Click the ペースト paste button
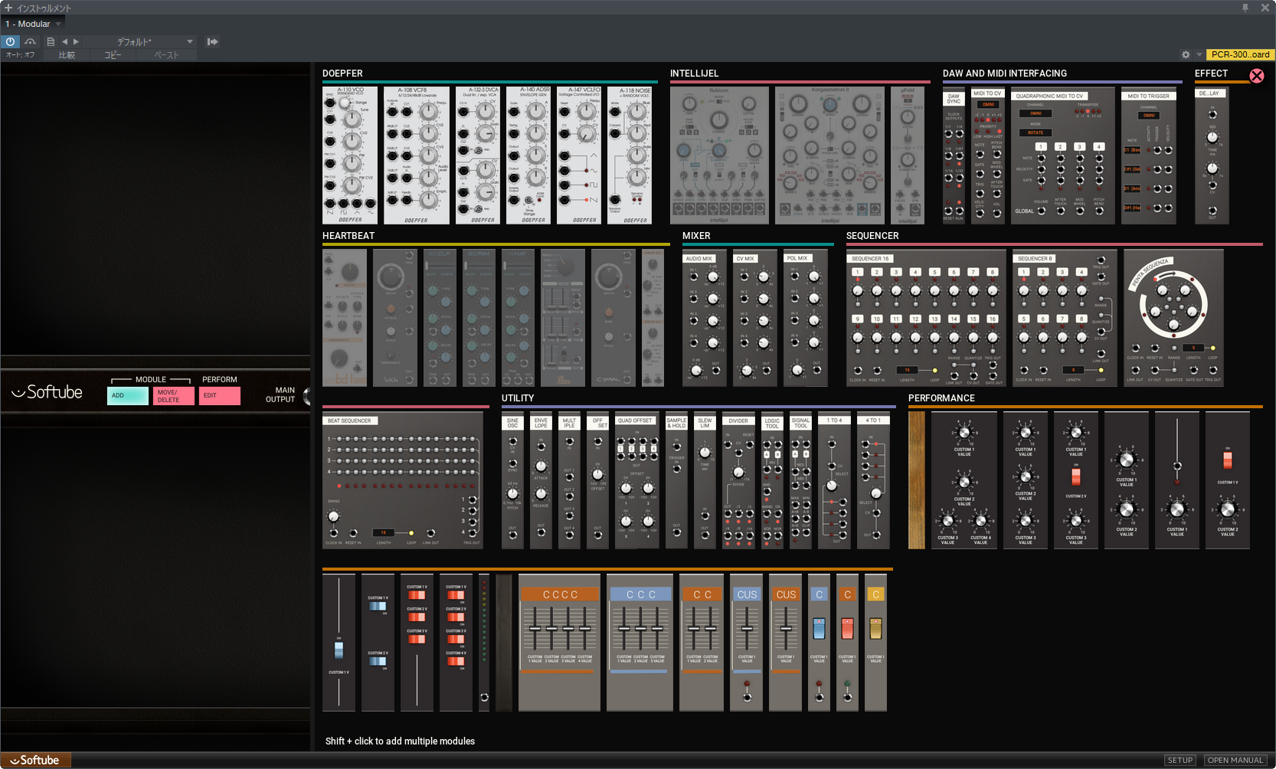 [166, 55]
